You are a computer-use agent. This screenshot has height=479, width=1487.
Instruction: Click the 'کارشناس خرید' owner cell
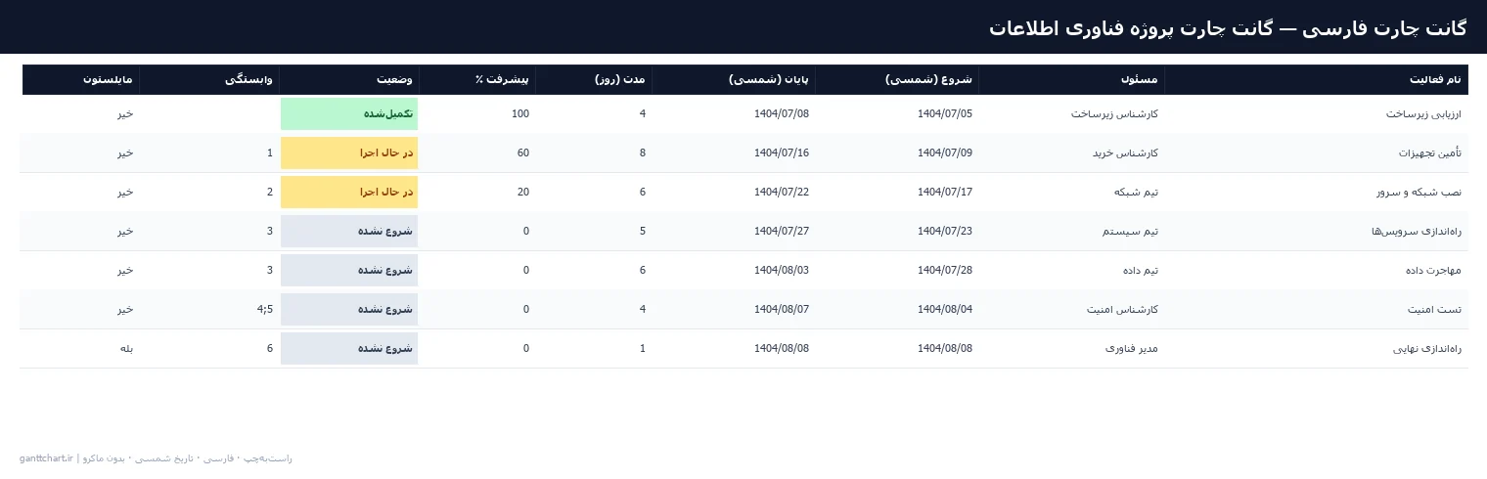tap(1071, 153)
